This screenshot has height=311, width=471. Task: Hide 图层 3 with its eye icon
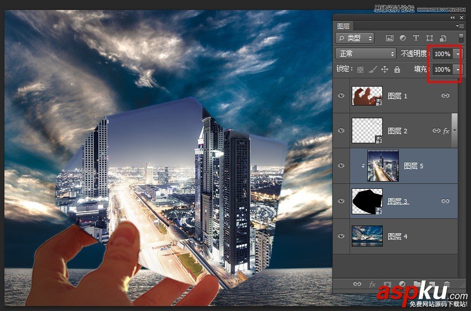click(x=341, y=201)
